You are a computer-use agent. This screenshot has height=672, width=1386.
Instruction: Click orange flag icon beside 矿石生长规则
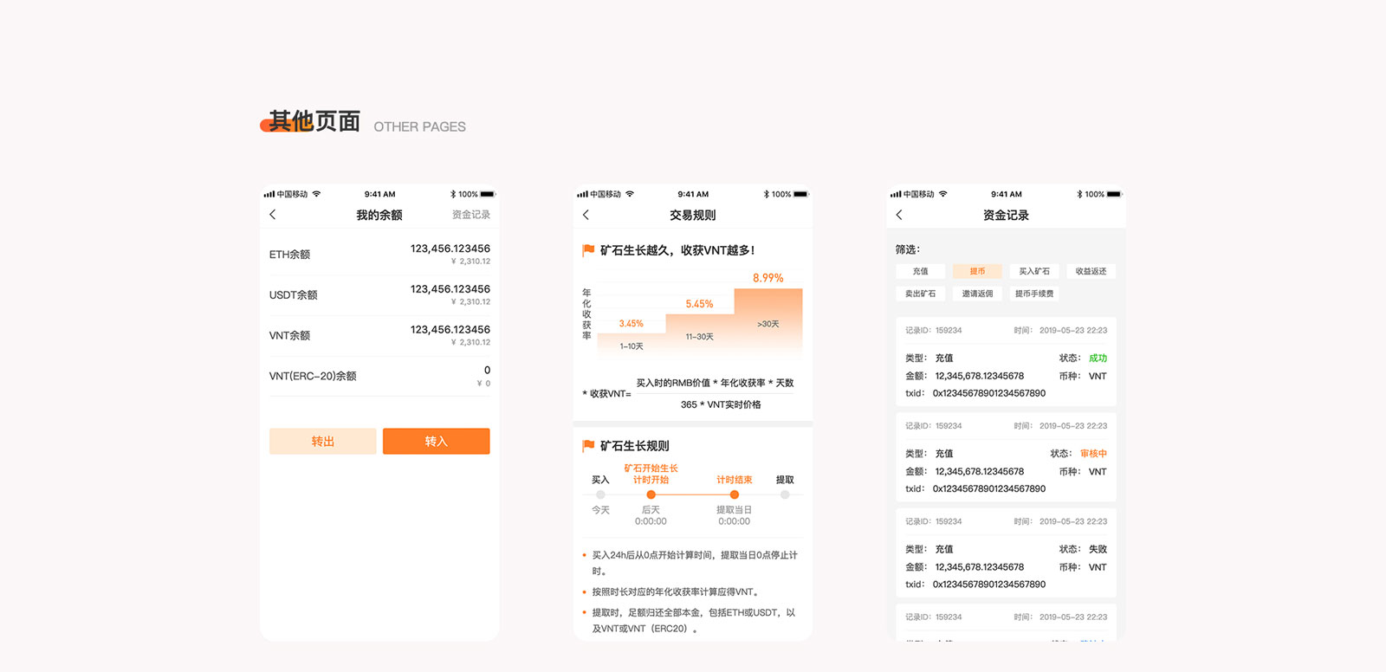point(588,446)
